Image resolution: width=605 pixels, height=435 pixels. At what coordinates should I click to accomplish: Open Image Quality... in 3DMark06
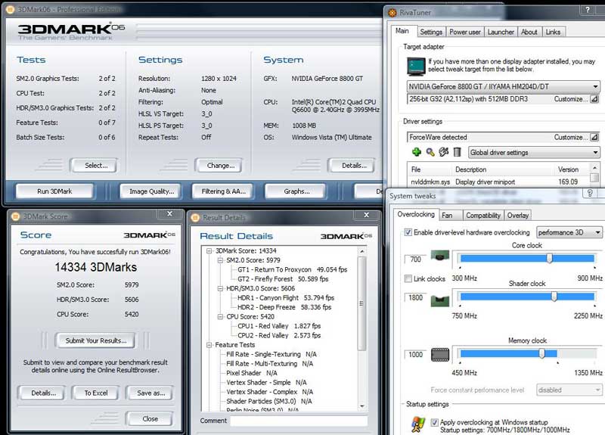click(152, 191)
